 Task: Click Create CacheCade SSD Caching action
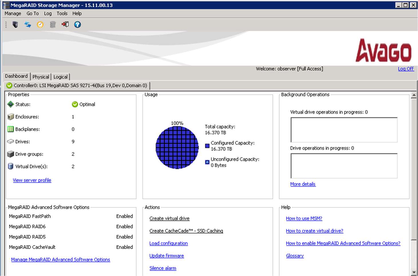(186, 231)
